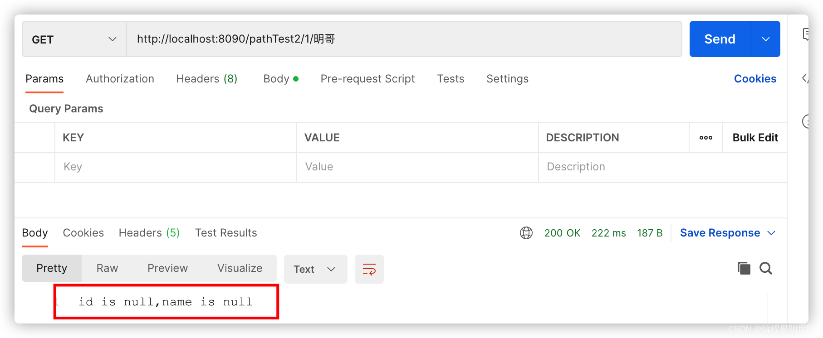The image size is (823, 338).
Task: Open the GET method dropdown
Action: pos(74,39)
